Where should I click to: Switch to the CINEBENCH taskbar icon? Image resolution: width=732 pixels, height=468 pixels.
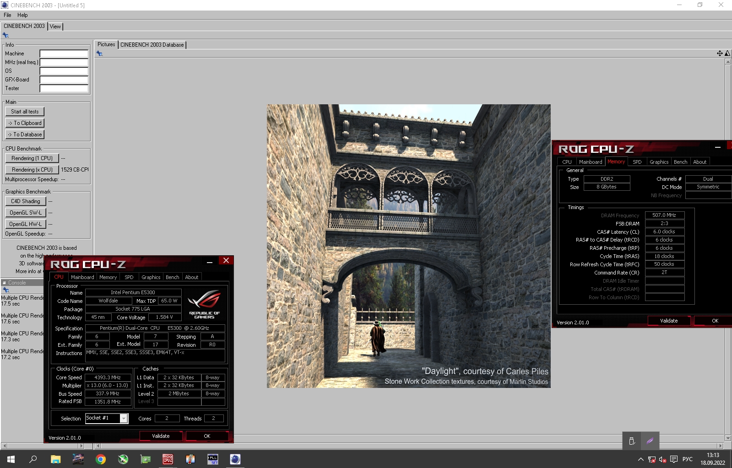pyautogui.click(x=235, y=459)
